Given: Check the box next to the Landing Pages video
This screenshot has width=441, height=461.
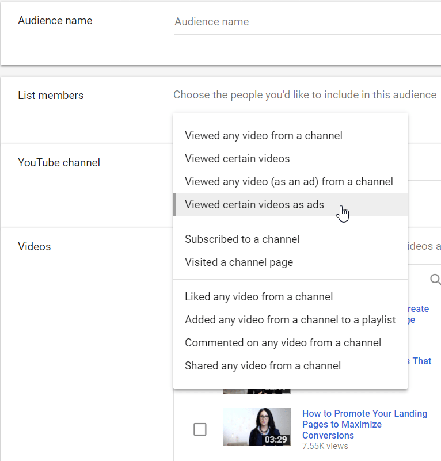Looking at the screenshot, I should (200, 429).
